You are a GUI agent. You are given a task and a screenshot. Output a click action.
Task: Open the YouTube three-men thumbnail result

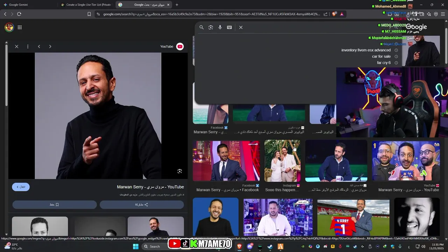coord(406,161)
